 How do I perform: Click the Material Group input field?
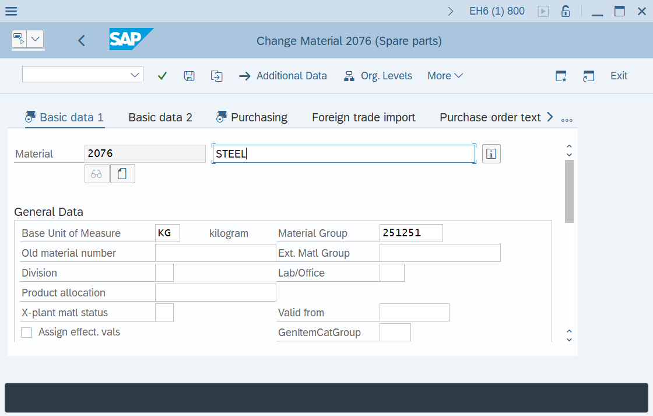(410, 233)
